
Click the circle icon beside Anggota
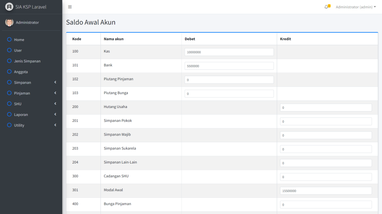(9, 71)
